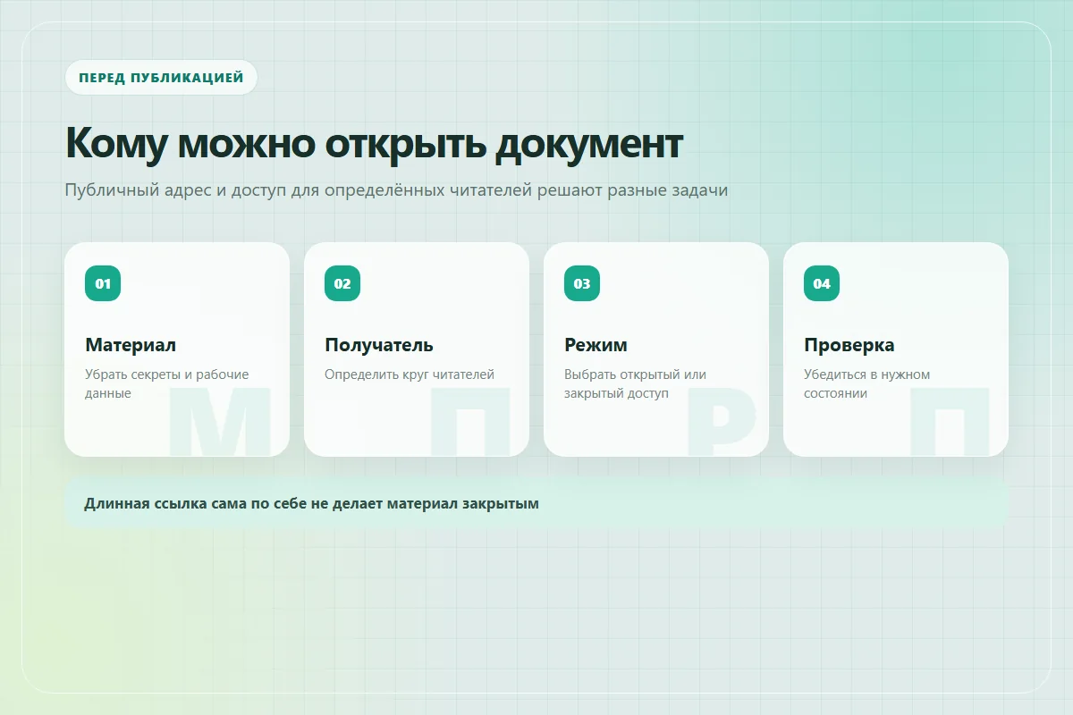The width and height of the screenshot is (1073, 715).
Task: Click the subtitle about 'Публичный адрес и доступ'
Action: pos(396,190)
